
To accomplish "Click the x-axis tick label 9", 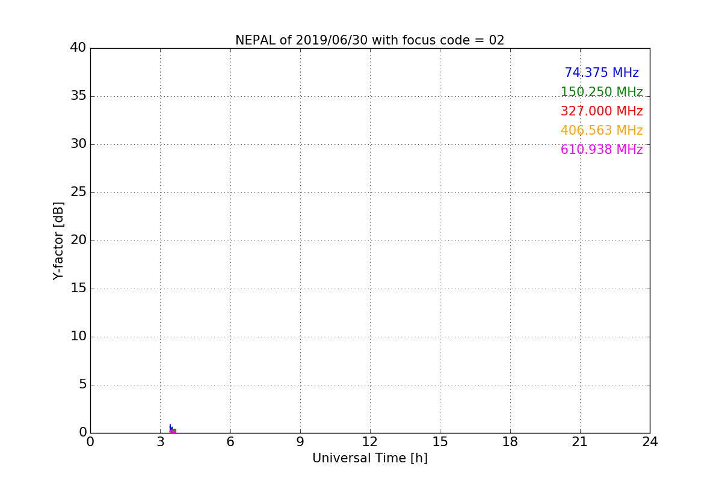I will [x=300, y=442].
